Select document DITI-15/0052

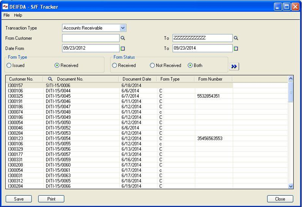point(58,128)
